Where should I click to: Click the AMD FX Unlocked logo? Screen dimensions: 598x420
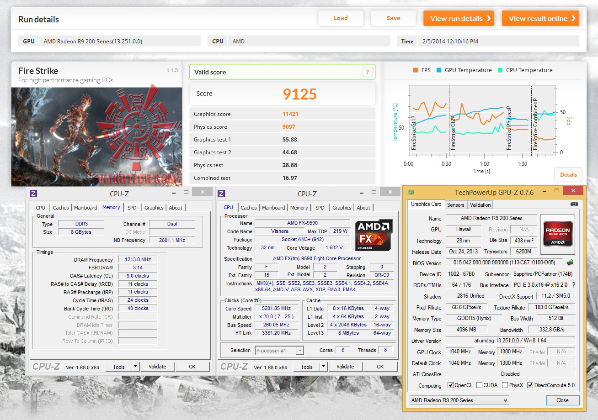(x=374, y=235)
